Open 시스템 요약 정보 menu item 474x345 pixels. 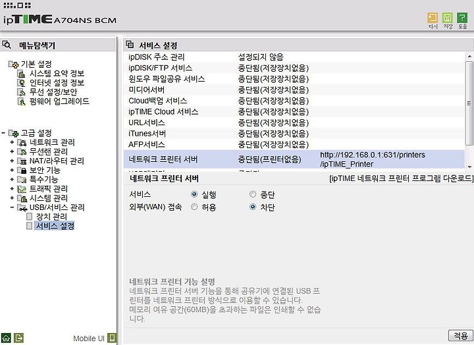(x=57, y=74)
